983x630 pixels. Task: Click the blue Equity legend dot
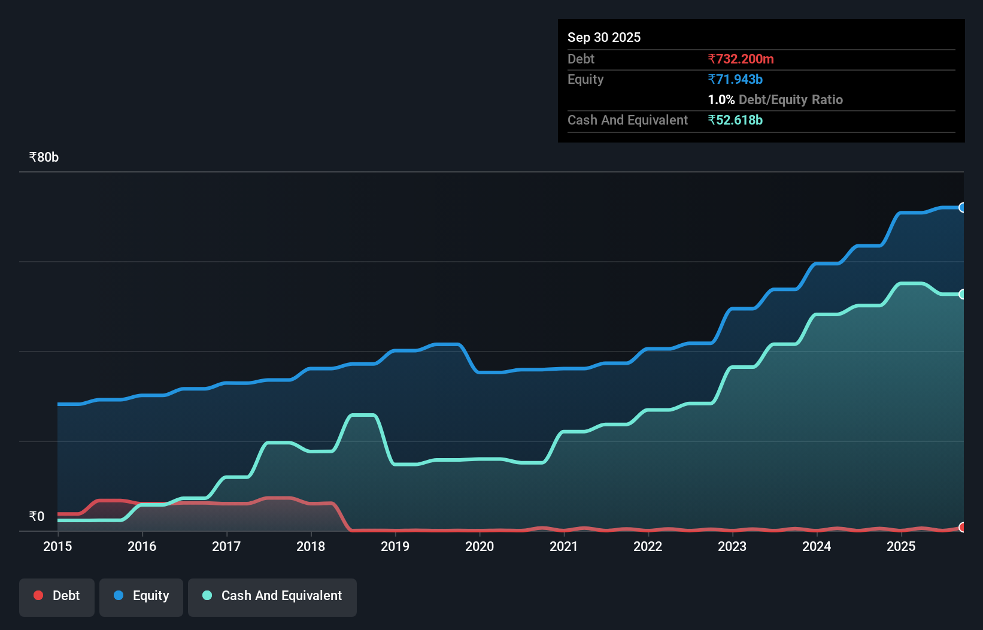[x=119, y=595]
